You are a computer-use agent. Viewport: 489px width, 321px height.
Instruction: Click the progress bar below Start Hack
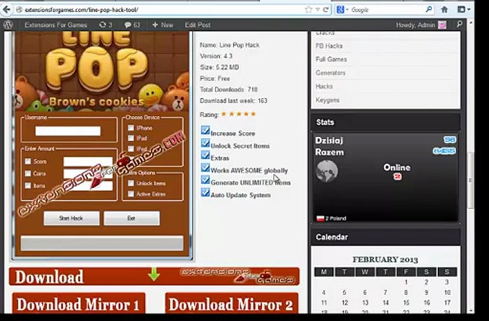(102, 243)
